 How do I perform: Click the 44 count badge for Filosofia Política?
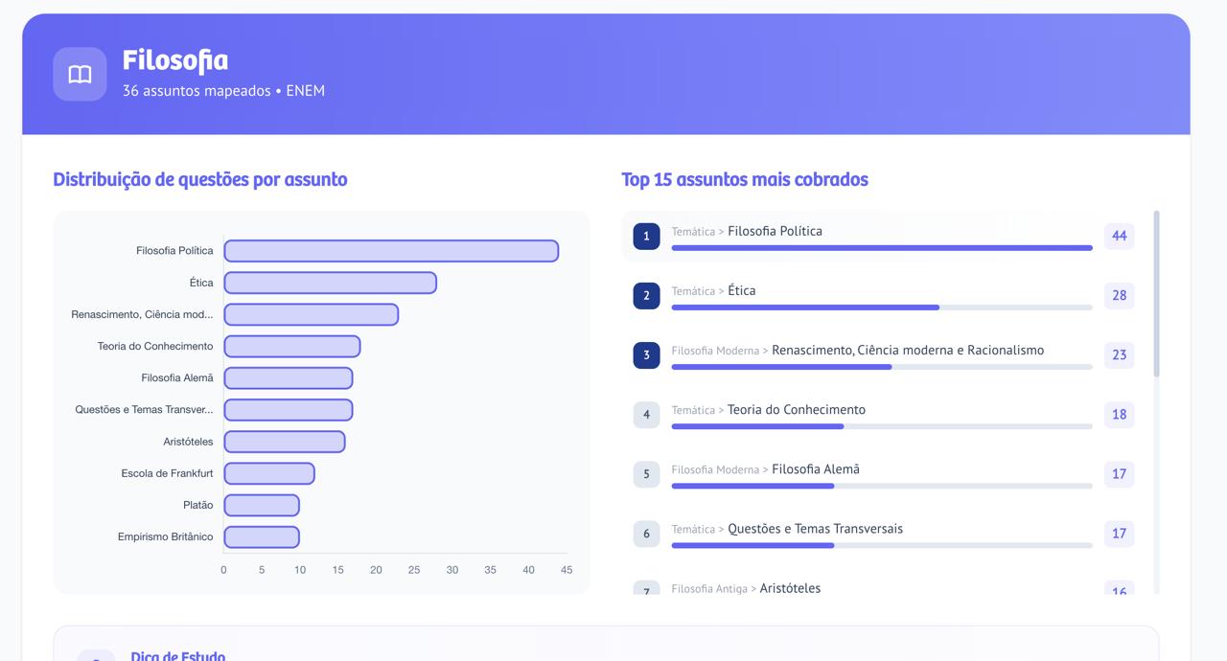[x=1119, y=236]
